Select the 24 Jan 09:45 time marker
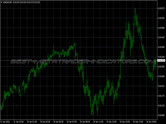This screenshot has height=124, width=166. coord(85,122)
